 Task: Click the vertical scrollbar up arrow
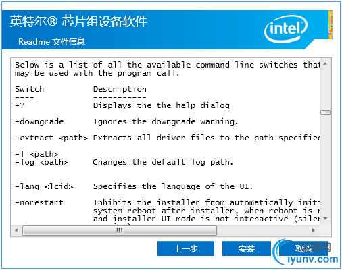point(325,64)
